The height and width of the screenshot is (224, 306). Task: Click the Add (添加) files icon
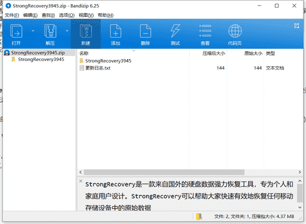[x=116, y=31]
